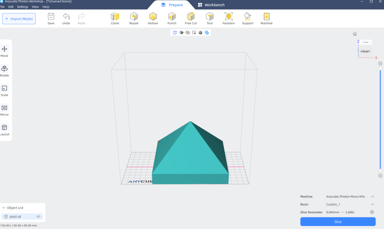
Task: Click the Anycubic Photon Mono M5s machine name
Action: click(x=345, y=196)
